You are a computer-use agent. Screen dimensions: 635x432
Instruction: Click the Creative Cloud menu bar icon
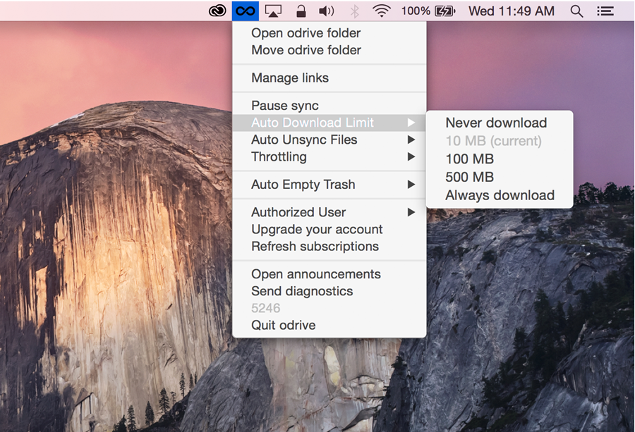[217, 11]
